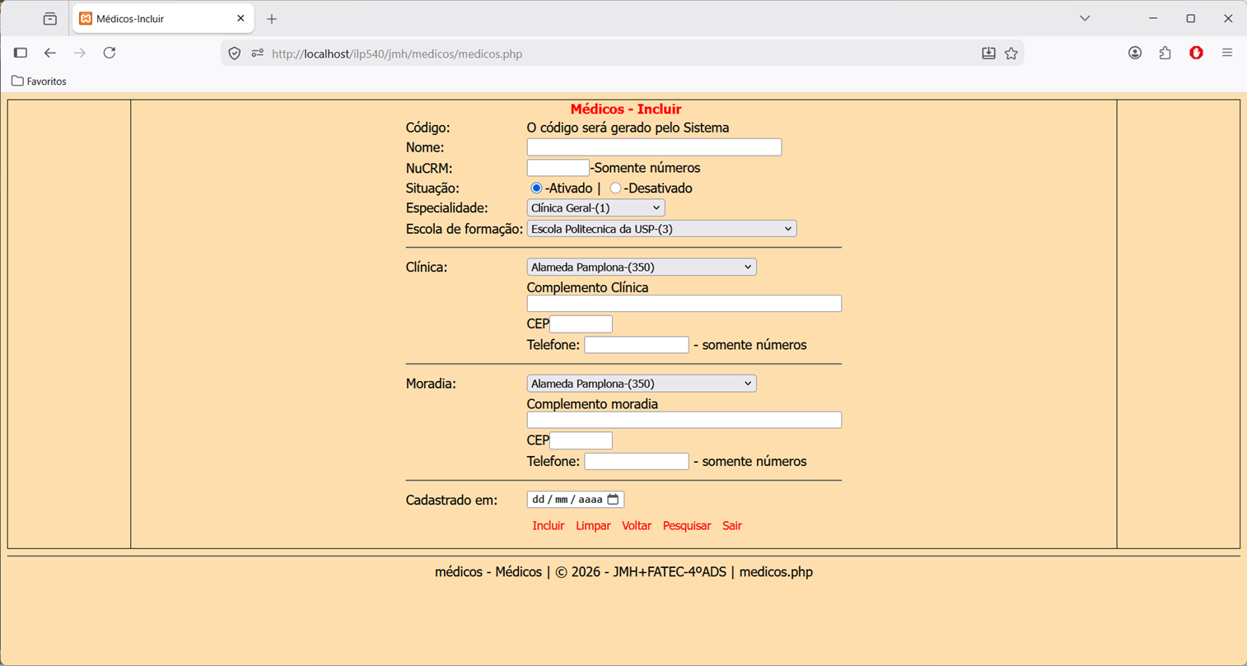Open the Favoritos bookmarks folder
The image size is (1247, 666).
coord(39,81)
